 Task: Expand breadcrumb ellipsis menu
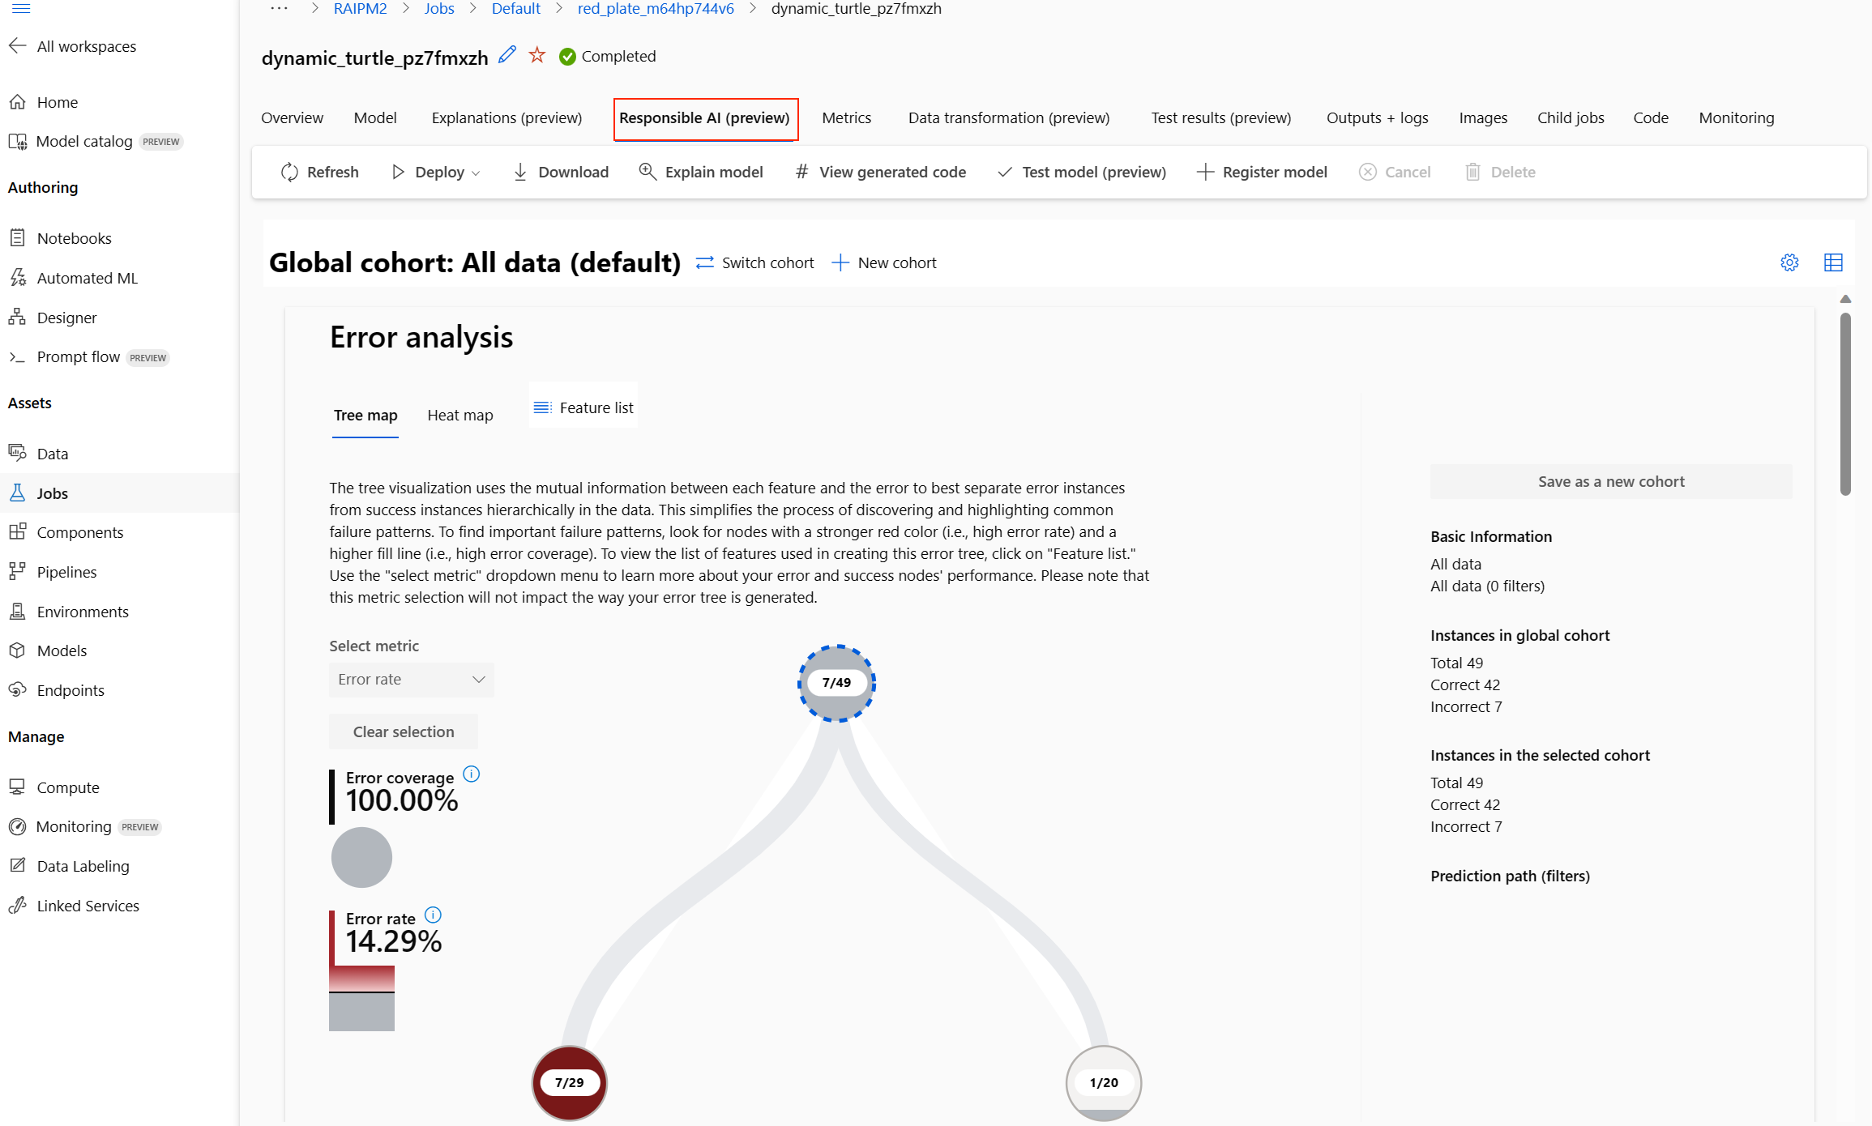[x=279, y=8]
